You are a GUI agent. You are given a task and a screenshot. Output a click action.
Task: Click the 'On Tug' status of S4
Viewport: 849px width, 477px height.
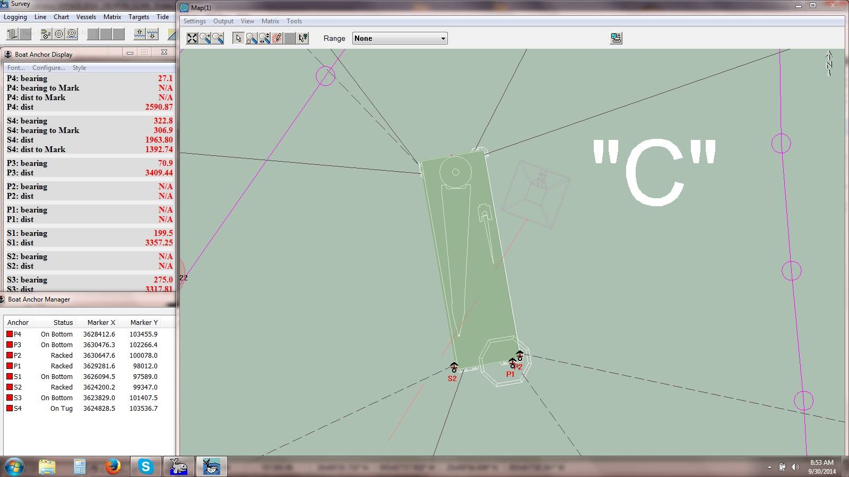pyautogui.click(x=62, y=409)
